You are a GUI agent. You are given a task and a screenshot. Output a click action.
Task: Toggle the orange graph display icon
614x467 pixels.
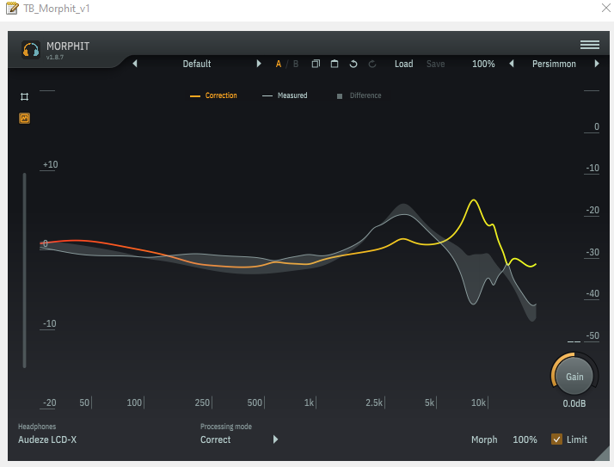click(24, 119)
